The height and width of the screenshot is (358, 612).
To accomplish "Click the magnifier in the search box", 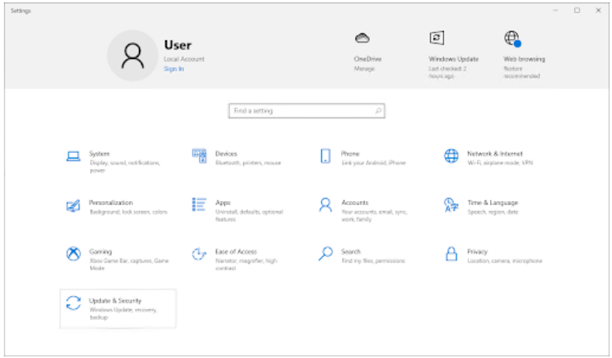I will [x=378, y=111].
